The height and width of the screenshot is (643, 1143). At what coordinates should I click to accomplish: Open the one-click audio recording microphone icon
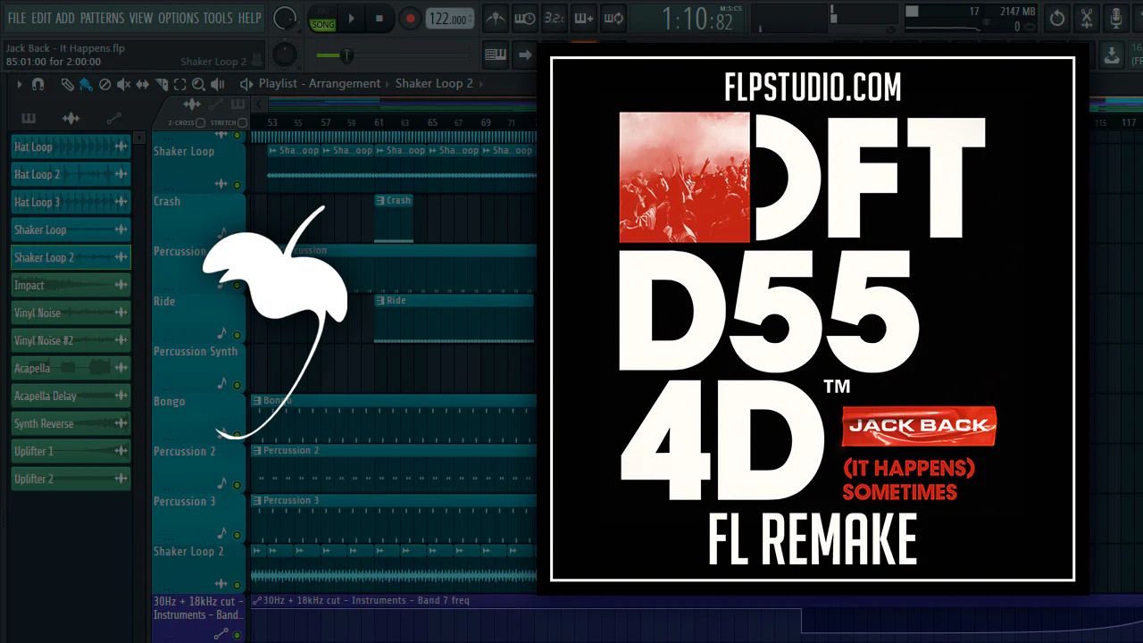[x=1116, y=18]
